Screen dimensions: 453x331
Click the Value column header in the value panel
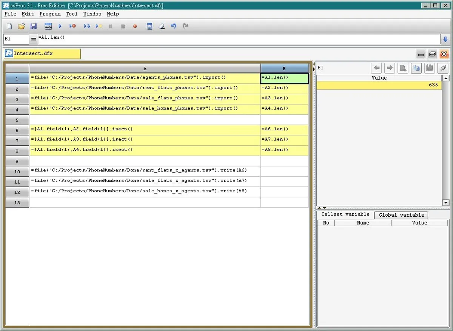pyautogui.click(x=379, y=78)
